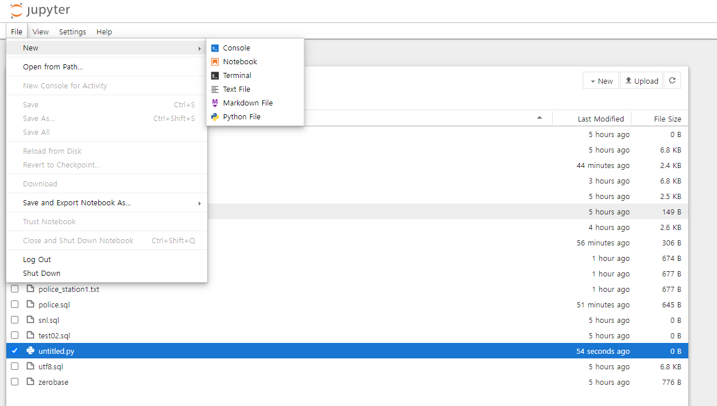Open the New dropdown button
Screen dimensions: 717x406
point(600,81)
